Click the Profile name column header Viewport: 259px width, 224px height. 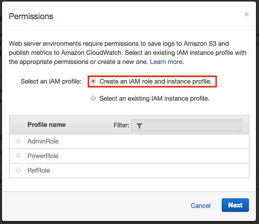[46, 125]
